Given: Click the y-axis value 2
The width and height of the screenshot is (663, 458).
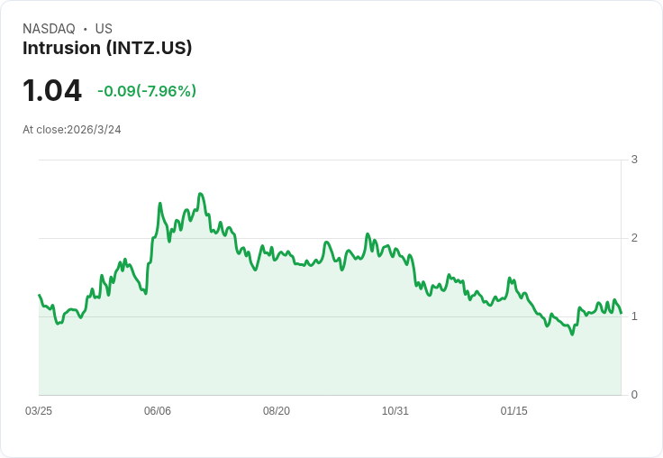Looking at the screenshot, I should pyautogui.click(x=634, y=238).
